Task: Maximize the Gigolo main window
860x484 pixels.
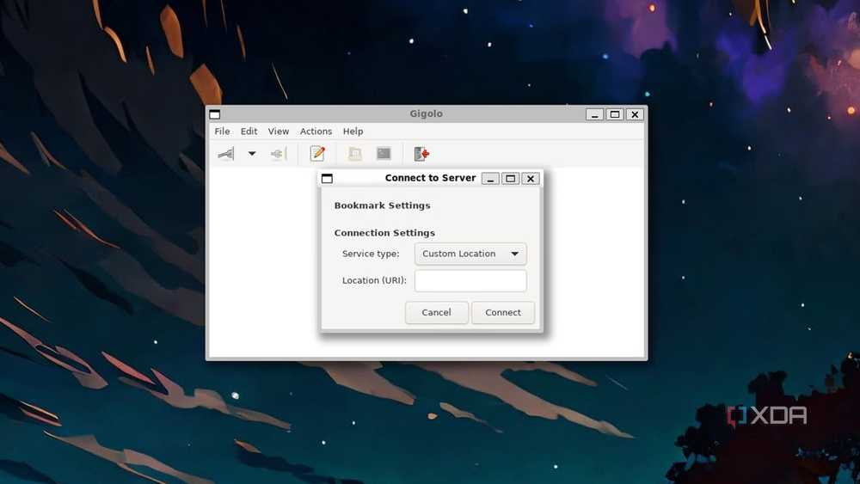Action: pos(615,114)
